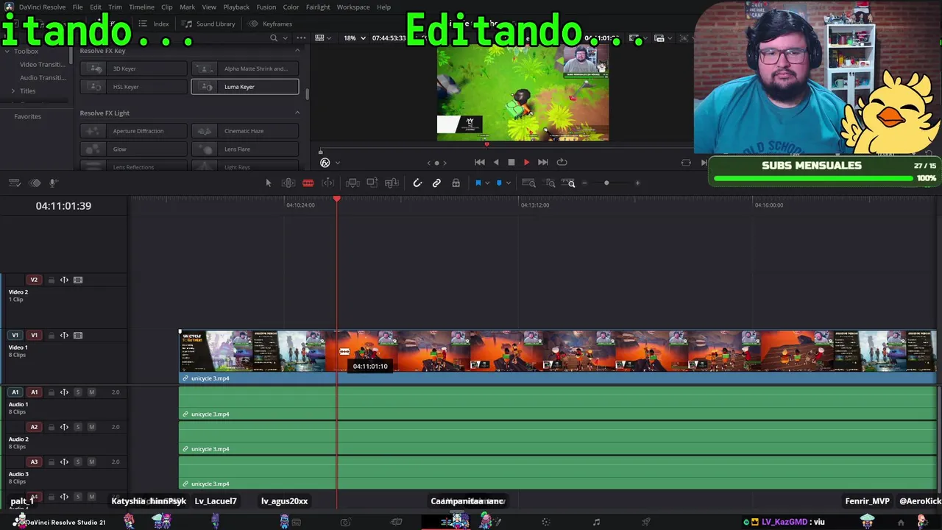The image size is (942, 530).
Task: Open the Timeline menu
Action: click(x=141, y=7)
